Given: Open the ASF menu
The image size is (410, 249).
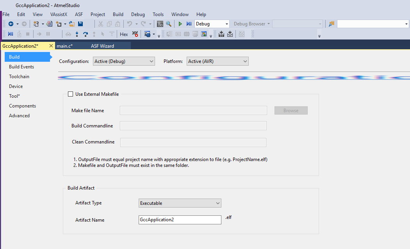Looking at the screenshot, I should coord(79,14).
